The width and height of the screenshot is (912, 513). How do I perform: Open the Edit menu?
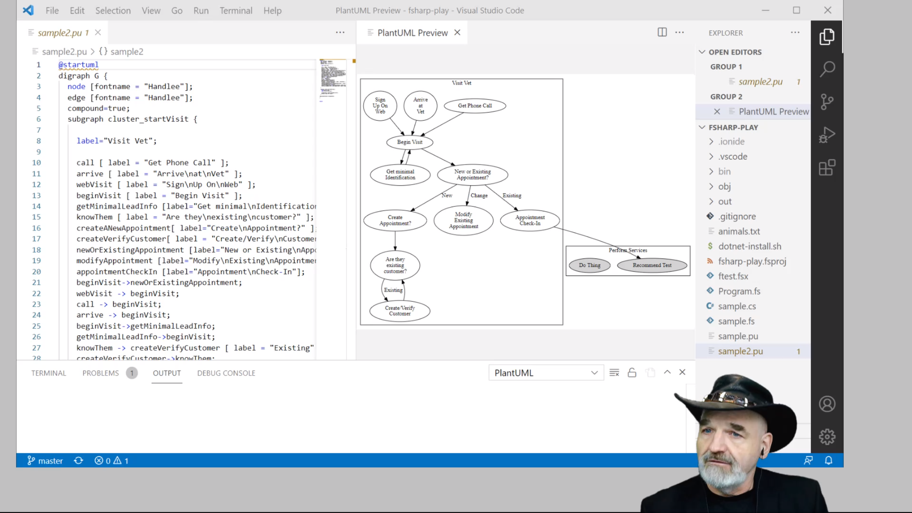[x=77, y=10]
